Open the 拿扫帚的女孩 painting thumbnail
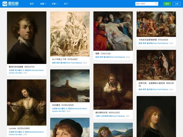 coord(113,87)
